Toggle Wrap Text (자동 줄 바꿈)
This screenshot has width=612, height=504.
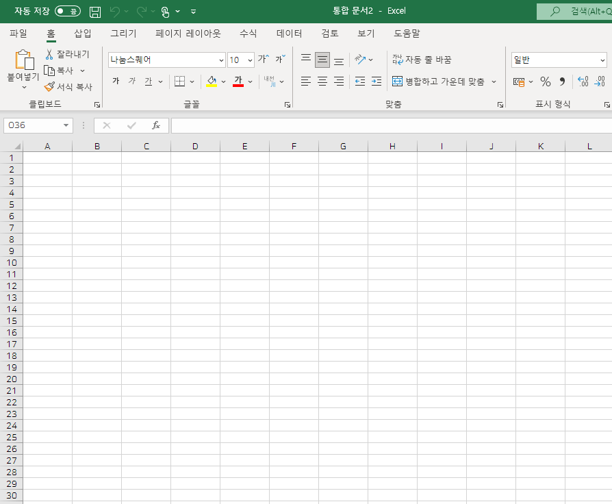pos(422,60)
